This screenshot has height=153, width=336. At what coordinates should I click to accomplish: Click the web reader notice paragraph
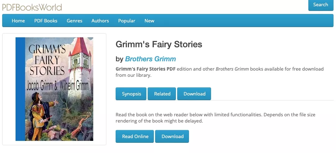[x=215, y=118]
